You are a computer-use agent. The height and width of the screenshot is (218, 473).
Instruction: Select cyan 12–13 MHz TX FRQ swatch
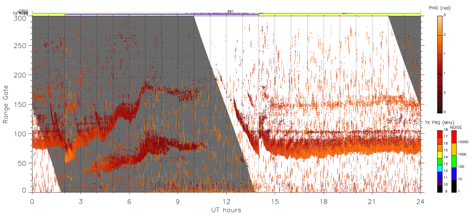(440, 168)
